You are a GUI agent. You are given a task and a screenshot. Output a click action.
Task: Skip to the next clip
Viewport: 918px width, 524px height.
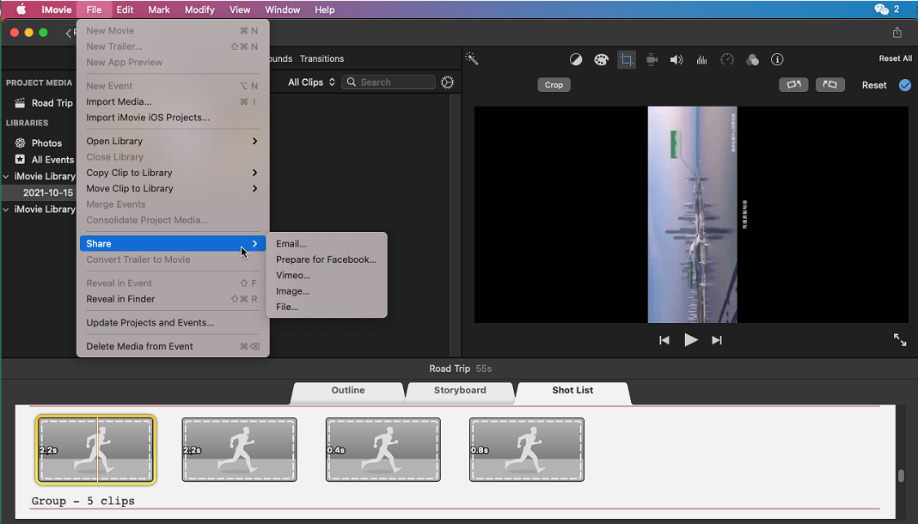(717, 340)
